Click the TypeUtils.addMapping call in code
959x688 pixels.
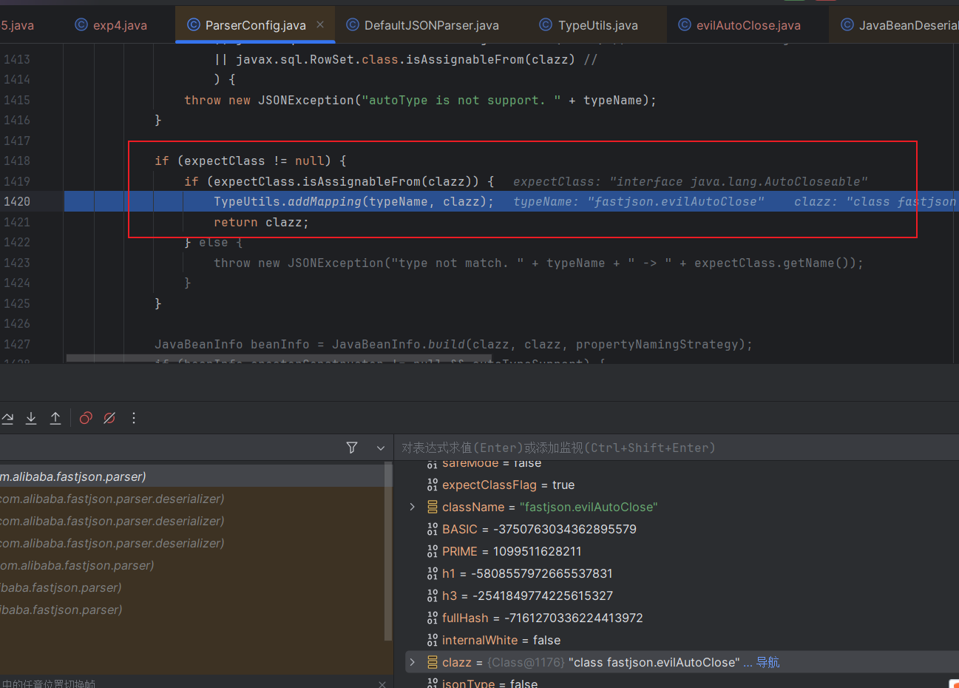(353, 201)
